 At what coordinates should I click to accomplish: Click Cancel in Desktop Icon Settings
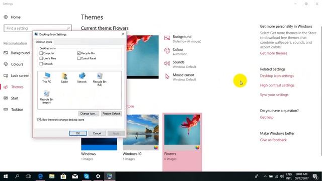(x=97, y=133)
